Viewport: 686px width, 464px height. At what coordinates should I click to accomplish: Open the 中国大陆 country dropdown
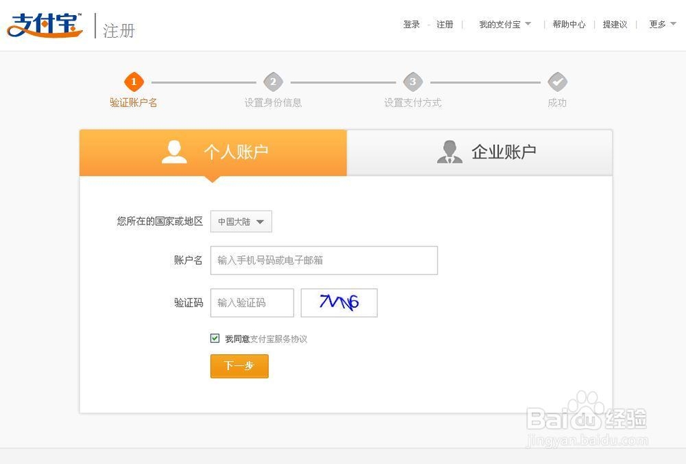click(241, 222)
